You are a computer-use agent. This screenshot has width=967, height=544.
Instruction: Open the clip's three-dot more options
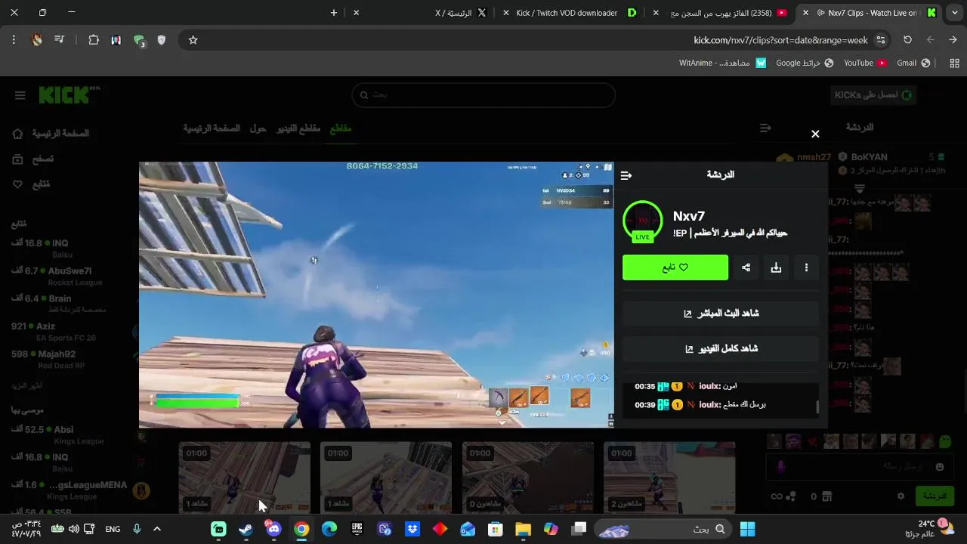click(x=806, y=267)
